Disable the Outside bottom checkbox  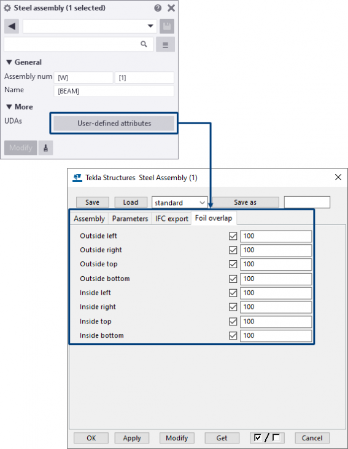233,279
